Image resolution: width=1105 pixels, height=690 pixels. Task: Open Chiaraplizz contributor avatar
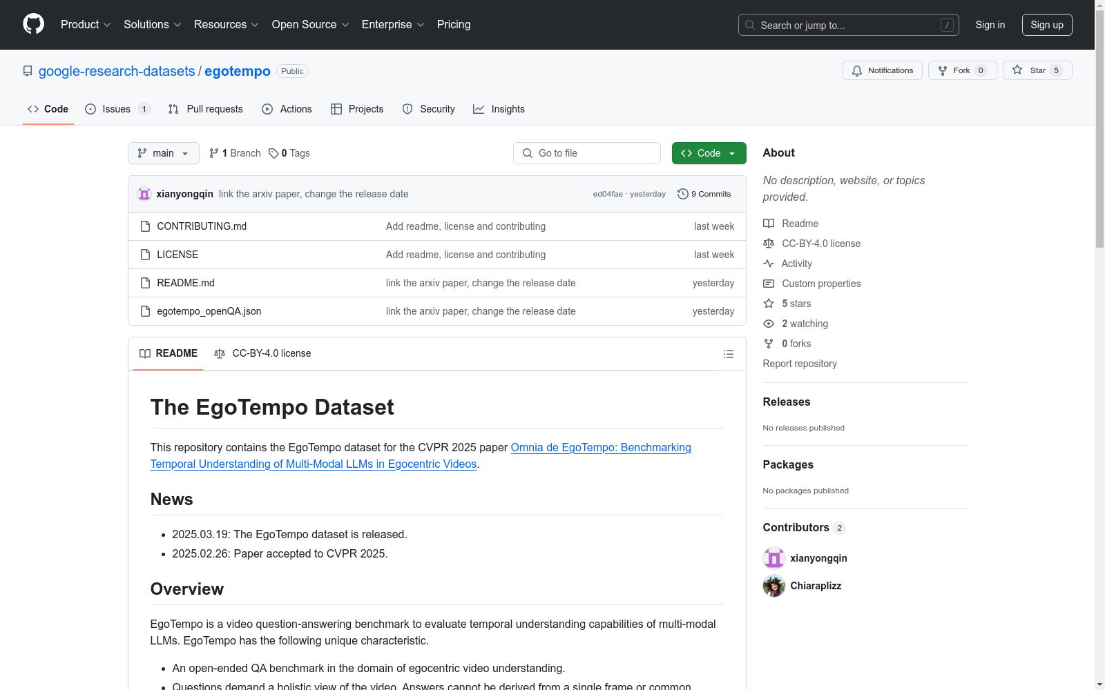774,586
